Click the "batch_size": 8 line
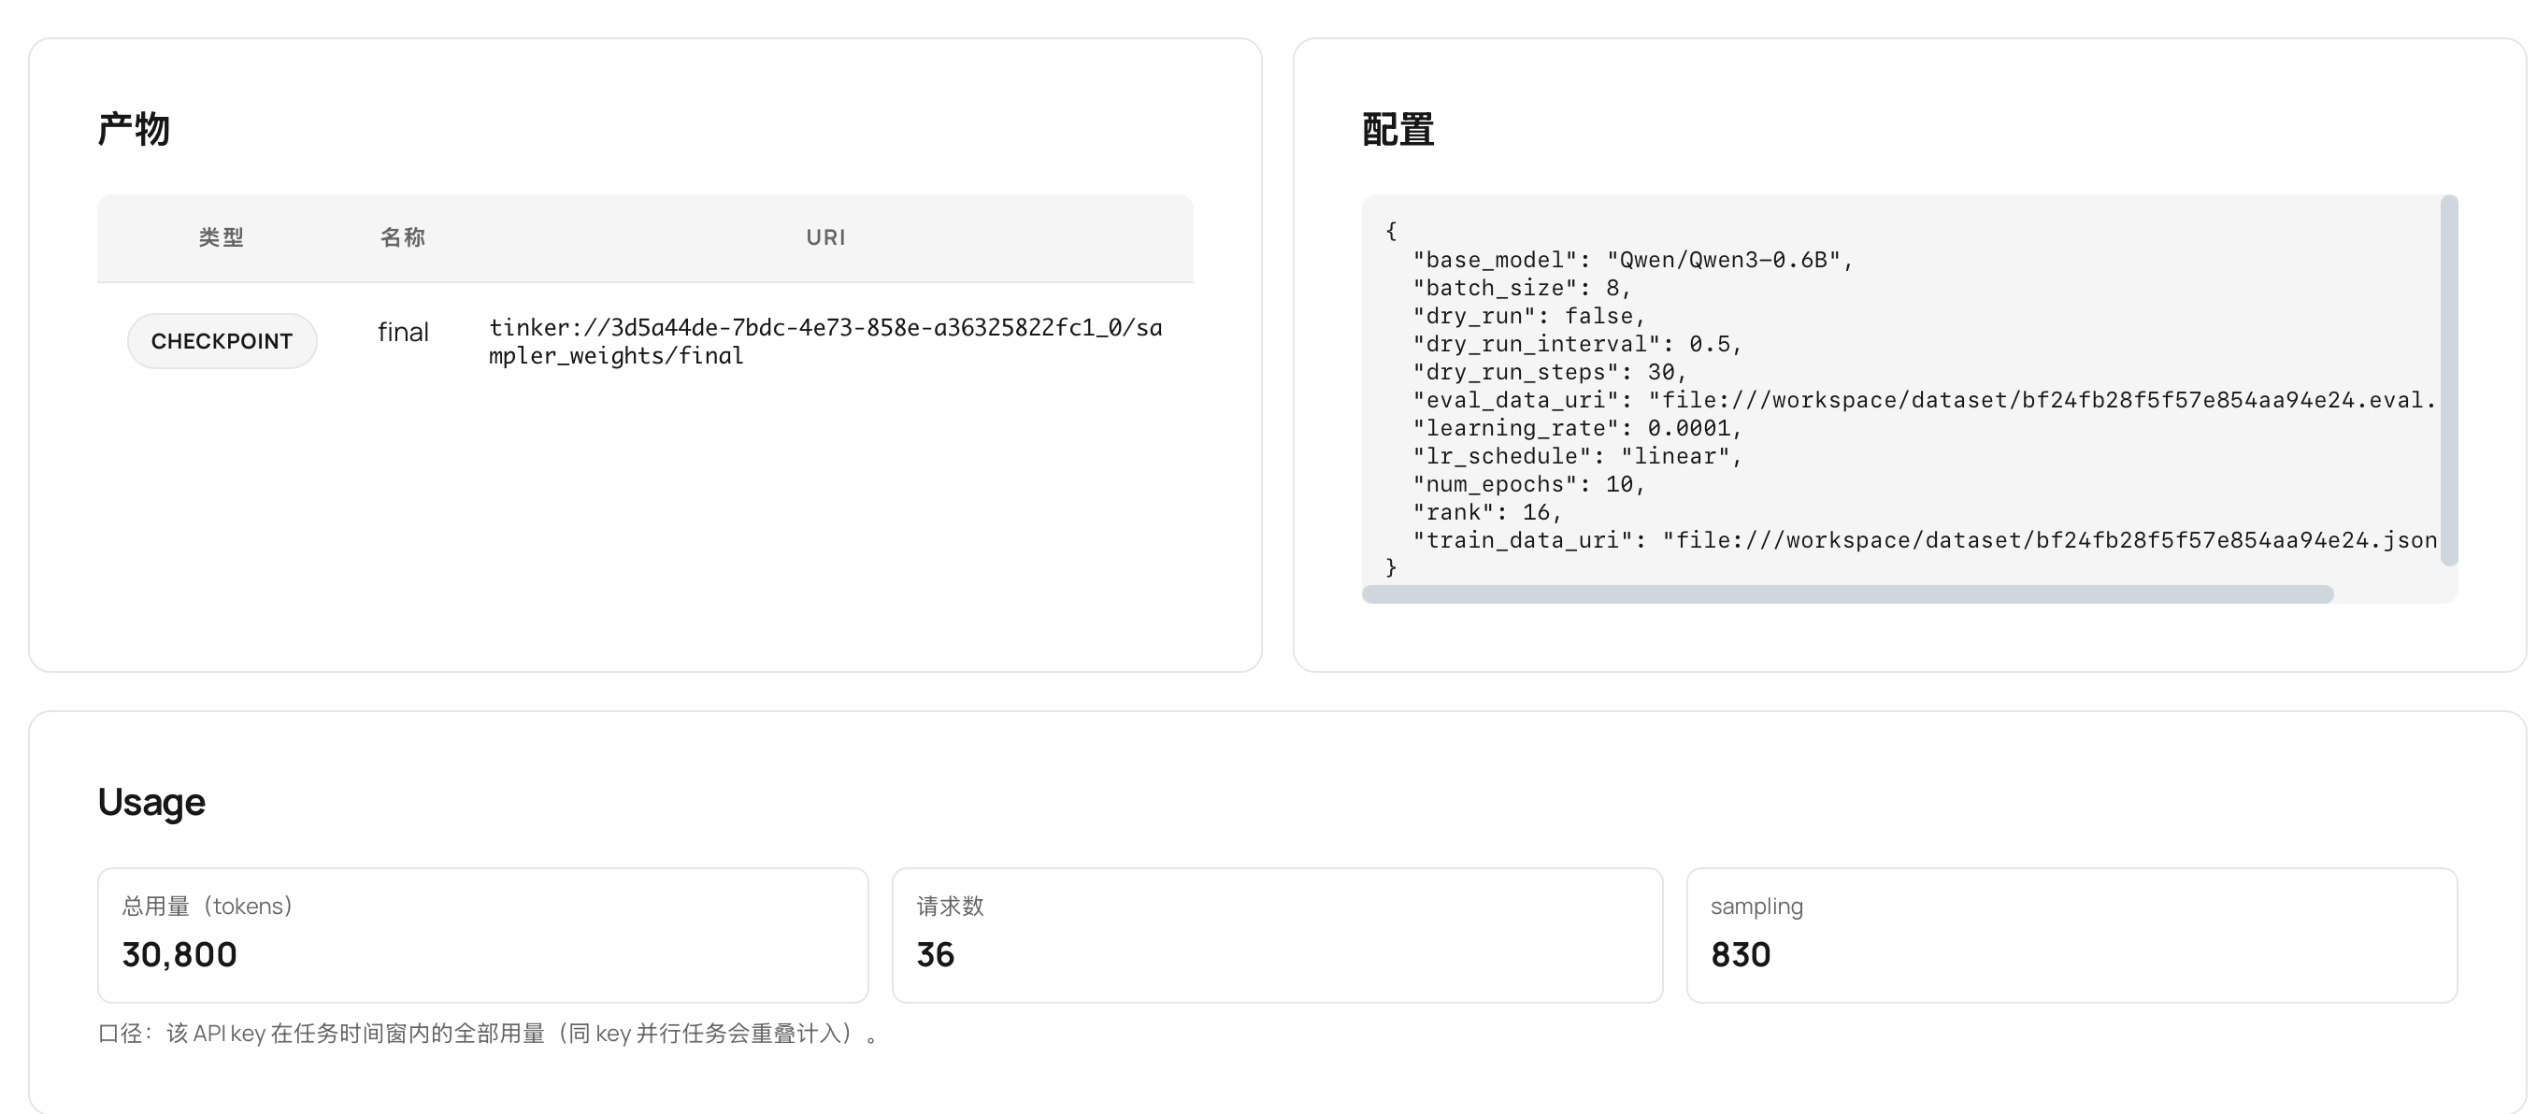The height and width of the screenshot is (1114, 2537). coord(1522,288)
